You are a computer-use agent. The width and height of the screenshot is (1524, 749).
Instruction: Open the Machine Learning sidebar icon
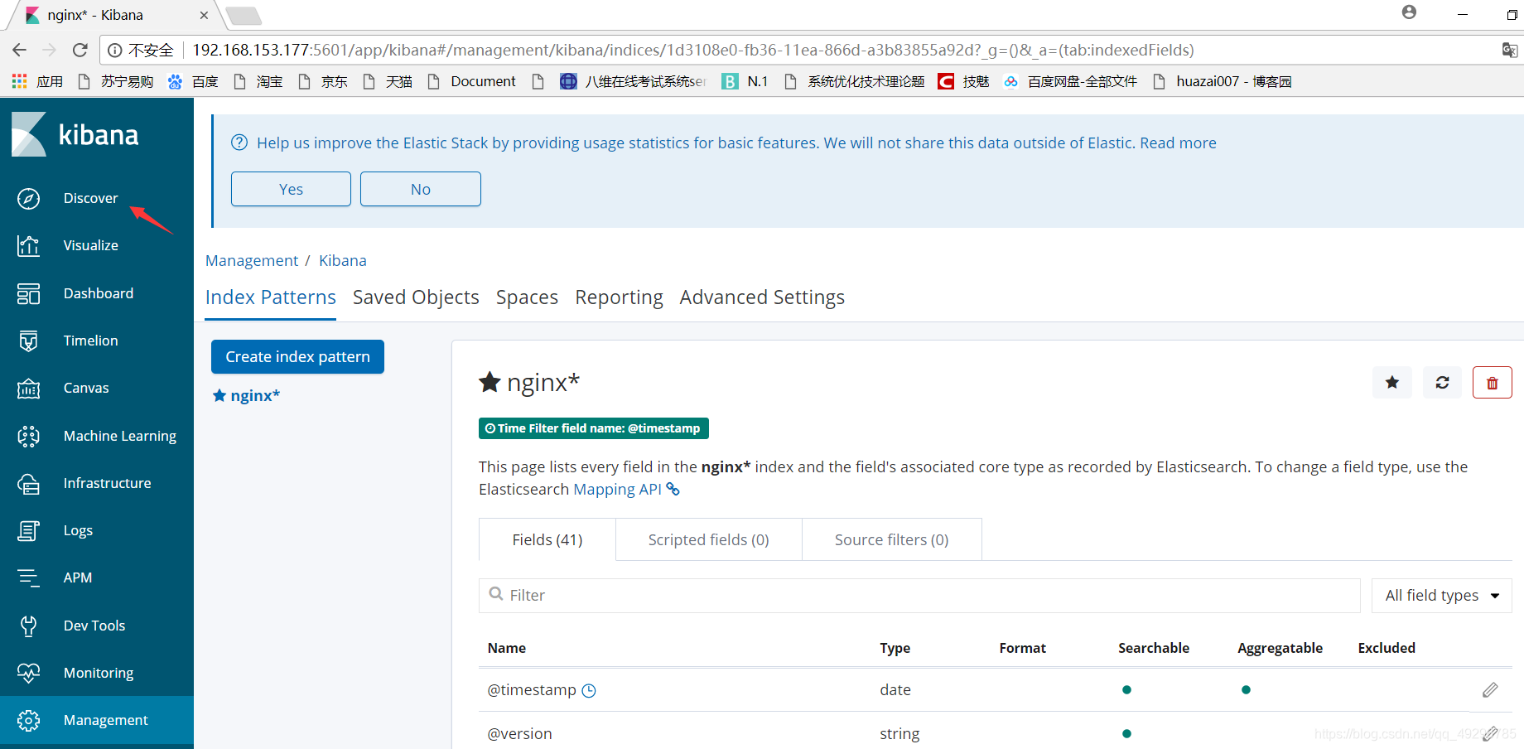click(28, 436)
